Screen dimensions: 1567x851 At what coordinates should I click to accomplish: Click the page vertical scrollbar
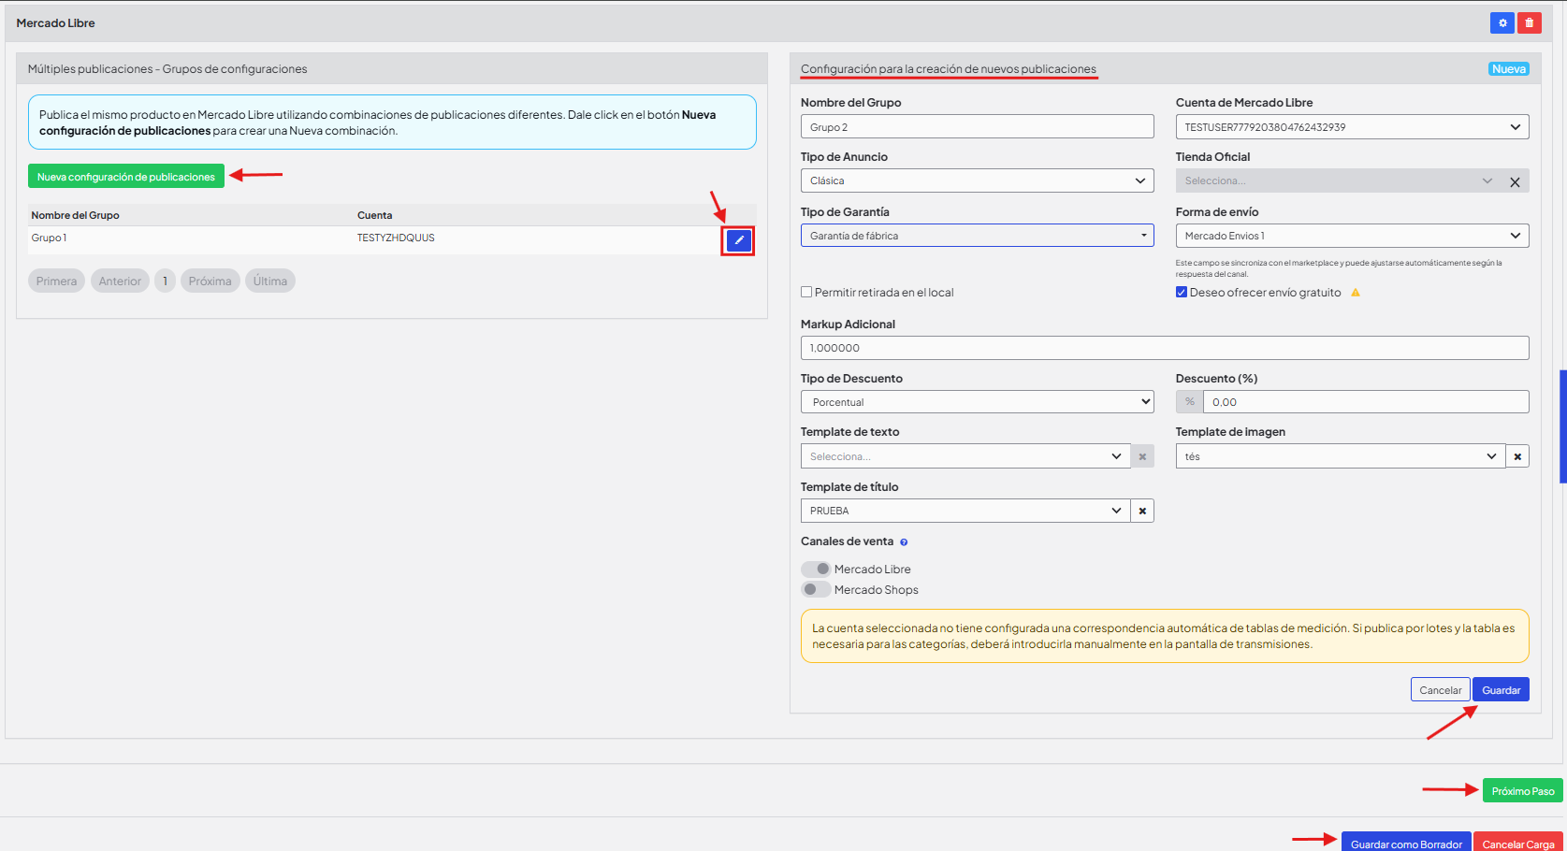pos(1563,426)
